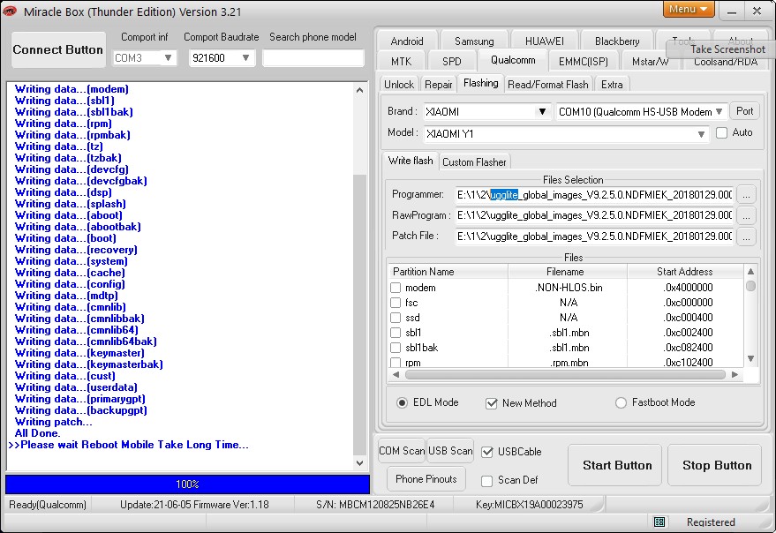Screen dimensions: 776x533
Task: Check the sbl1 partition checkbox
Action: [x=396, y=333]
